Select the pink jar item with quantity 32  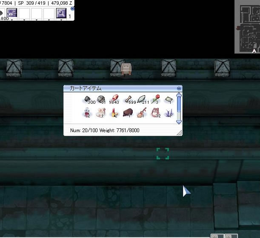point(155,113)
